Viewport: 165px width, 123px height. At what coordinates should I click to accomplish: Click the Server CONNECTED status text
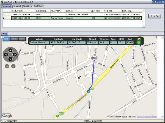click(9, 121)
